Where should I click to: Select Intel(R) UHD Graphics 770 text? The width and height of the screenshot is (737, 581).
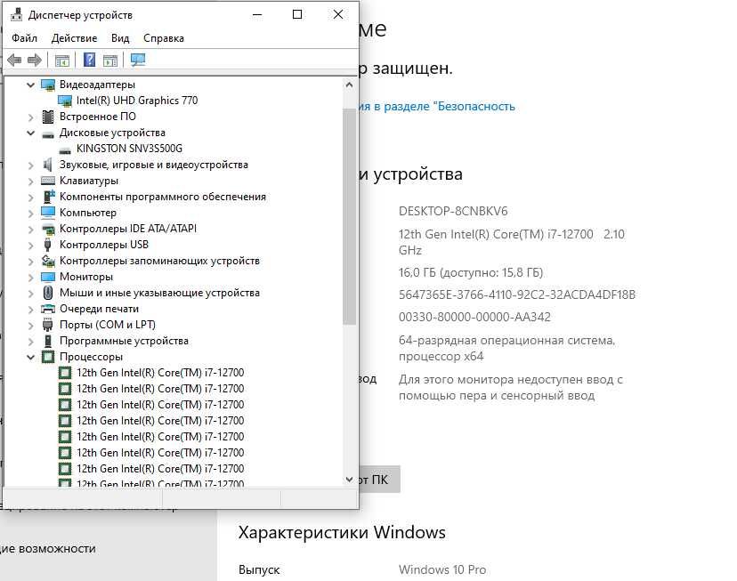click(x=137, y=101)
